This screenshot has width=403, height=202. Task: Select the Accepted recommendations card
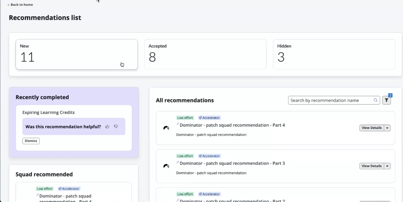[x=205, y=54]
